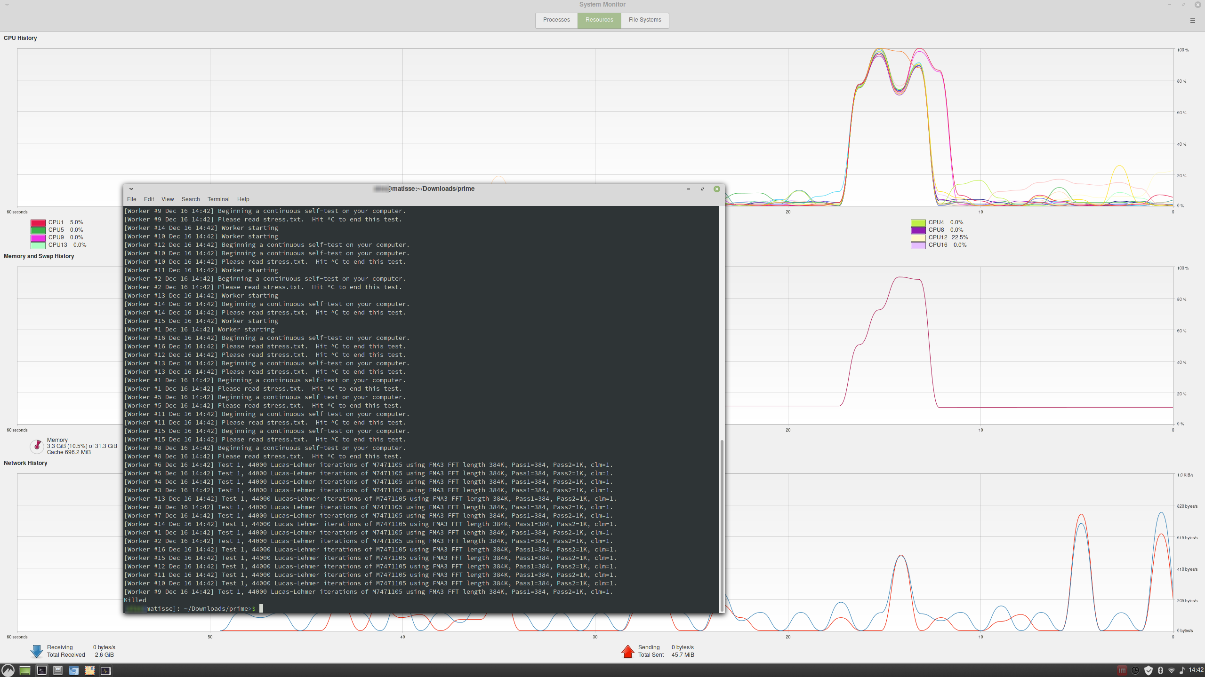The height and width of the screenshot is (677, 1205).
Task: Expand the terminal window title menu arrow
Action: [x=131, y=189]
